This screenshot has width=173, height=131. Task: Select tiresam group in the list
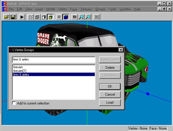point(18,67)
